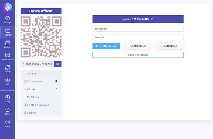Click the wallet QR code image
Image resolution: width=213 pixels, height=139 pixels.
[x=41, y=37]
